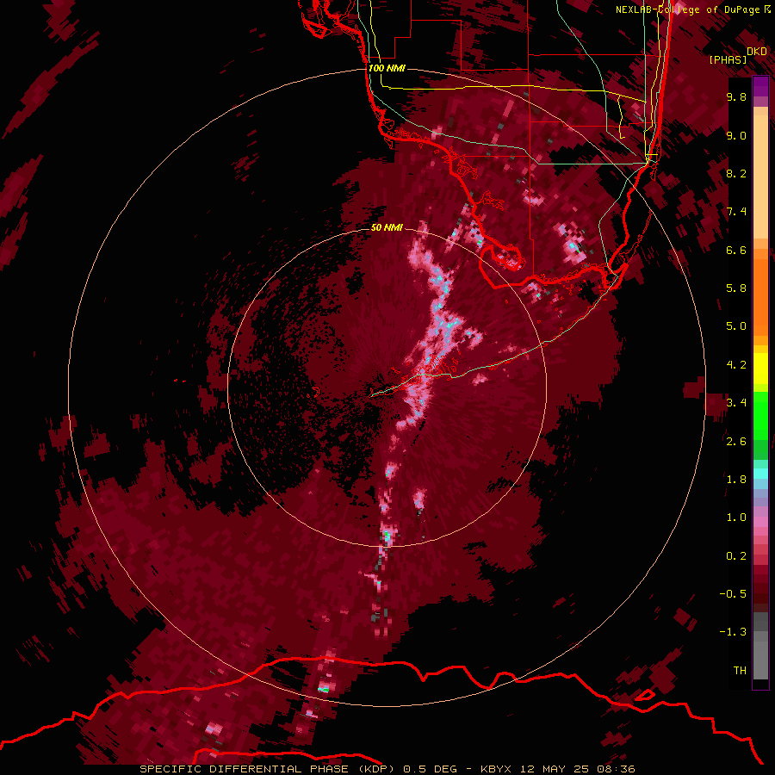775x775 pixels.
Task: Select the 5.0 value on the legend
Action: pos(736,326)
